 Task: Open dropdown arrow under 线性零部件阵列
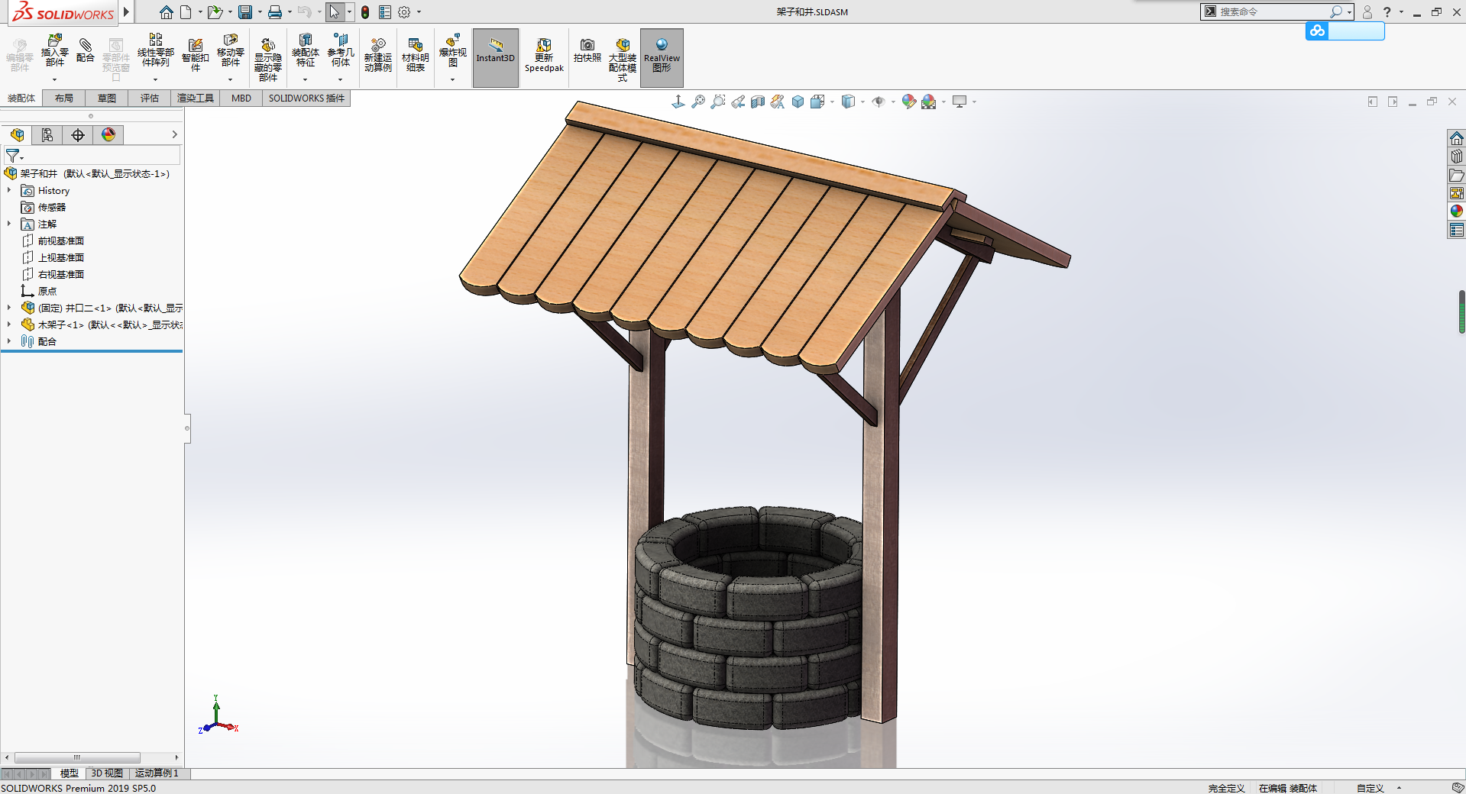pyautogui.click(x=155, y=79)
